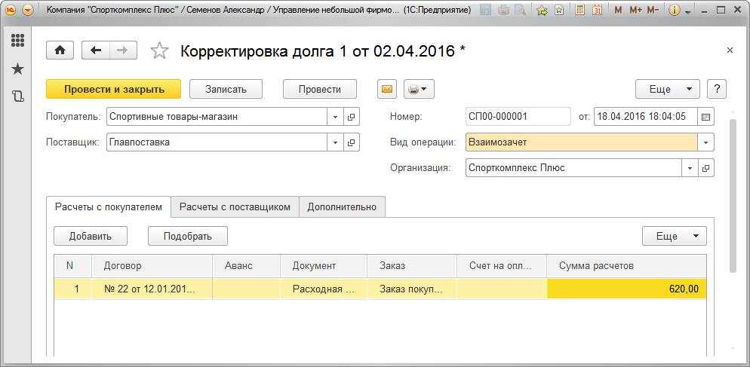This screenshot has height=367, width=750.
Task: Open date picker next to document date
Action: click(x=706, y=117)
